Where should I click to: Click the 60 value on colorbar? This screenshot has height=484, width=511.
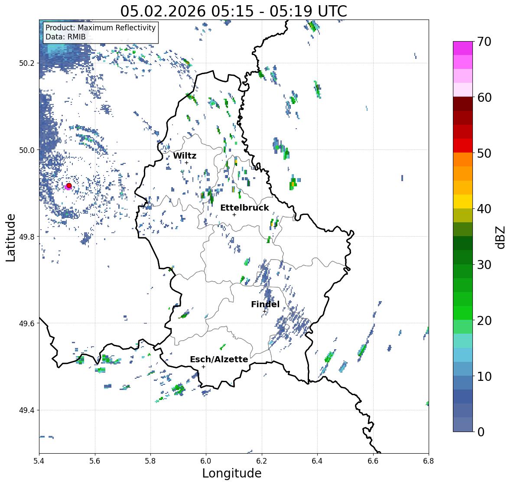tap(484, 97)
